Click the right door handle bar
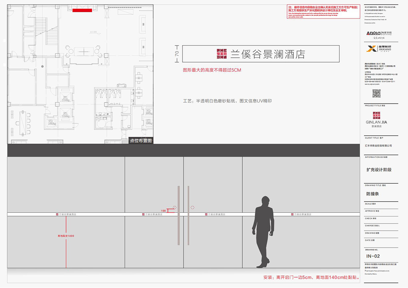 click(188, 215)
